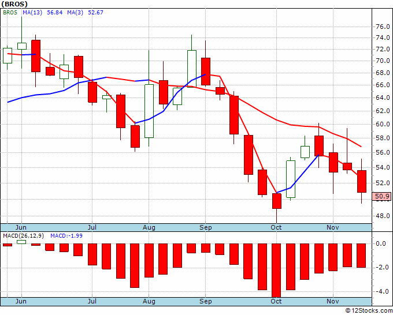Click the MACD:-1.99 value label

[66, 236]
